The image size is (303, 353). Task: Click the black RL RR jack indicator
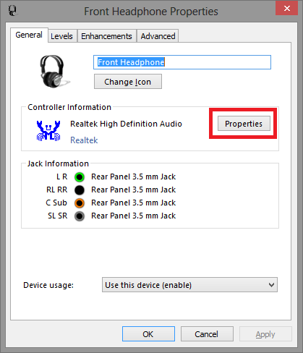(x=80, y=190)
